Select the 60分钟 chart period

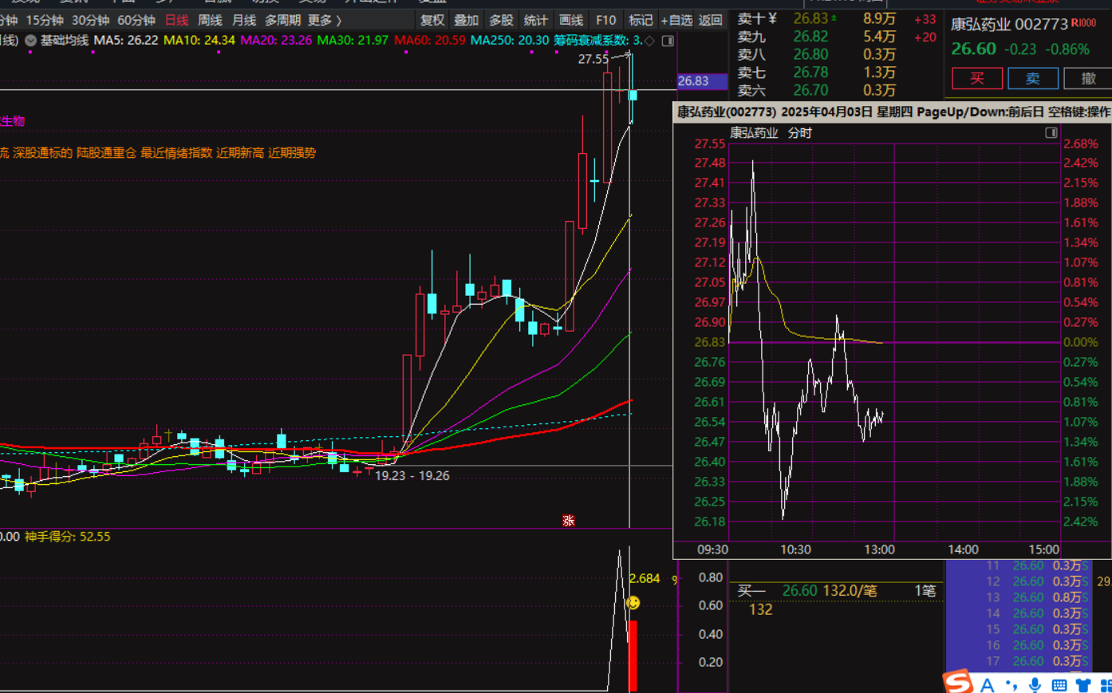coord(136,20)
